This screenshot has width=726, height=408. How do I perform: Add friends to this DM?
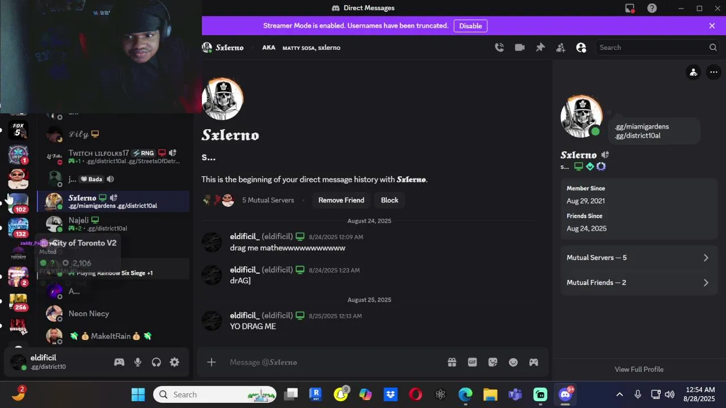pyautogui.click(x=560, y=48)
